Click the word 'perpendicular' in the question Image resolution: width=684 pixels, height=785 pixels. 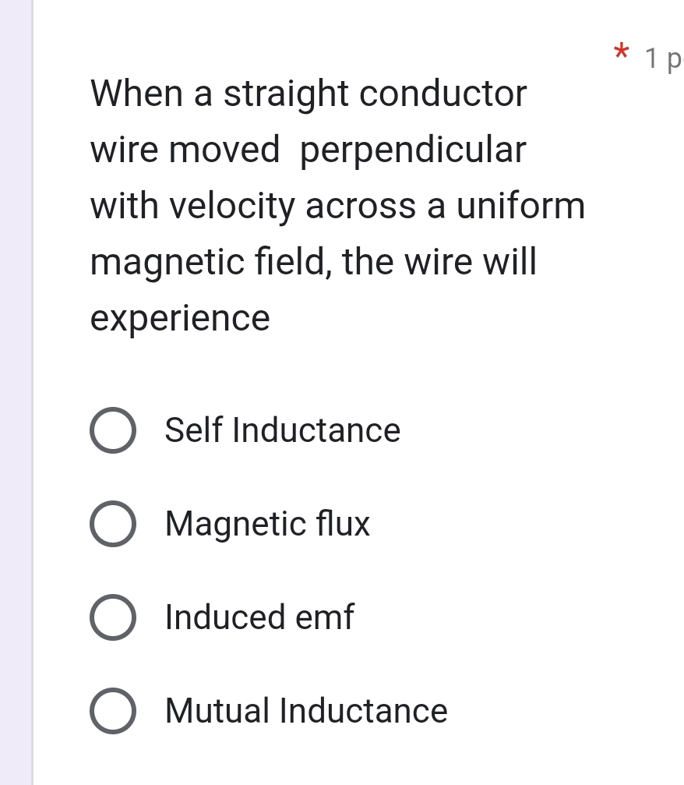(x=413, y=150)
